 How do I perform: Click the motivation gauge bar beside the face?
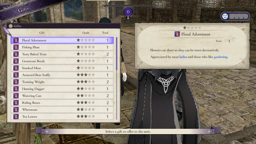[x=239, y=16]
